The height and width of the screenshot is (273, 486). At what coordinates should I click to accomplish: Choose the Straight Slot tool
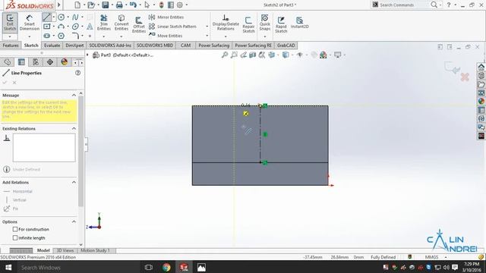point(47,36)
